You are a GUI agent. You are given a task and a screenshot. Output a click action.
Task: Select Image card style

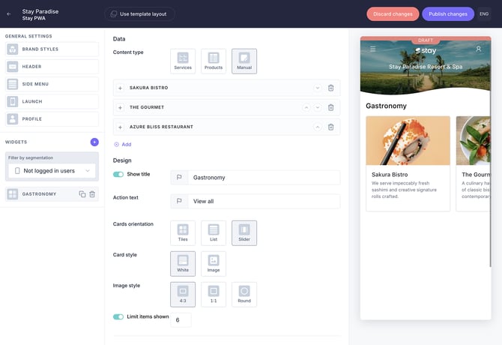214,264
